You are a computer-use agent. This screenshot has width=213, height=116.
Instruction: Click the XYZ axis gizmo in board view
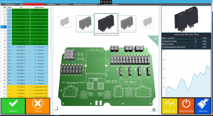point(56,109)
